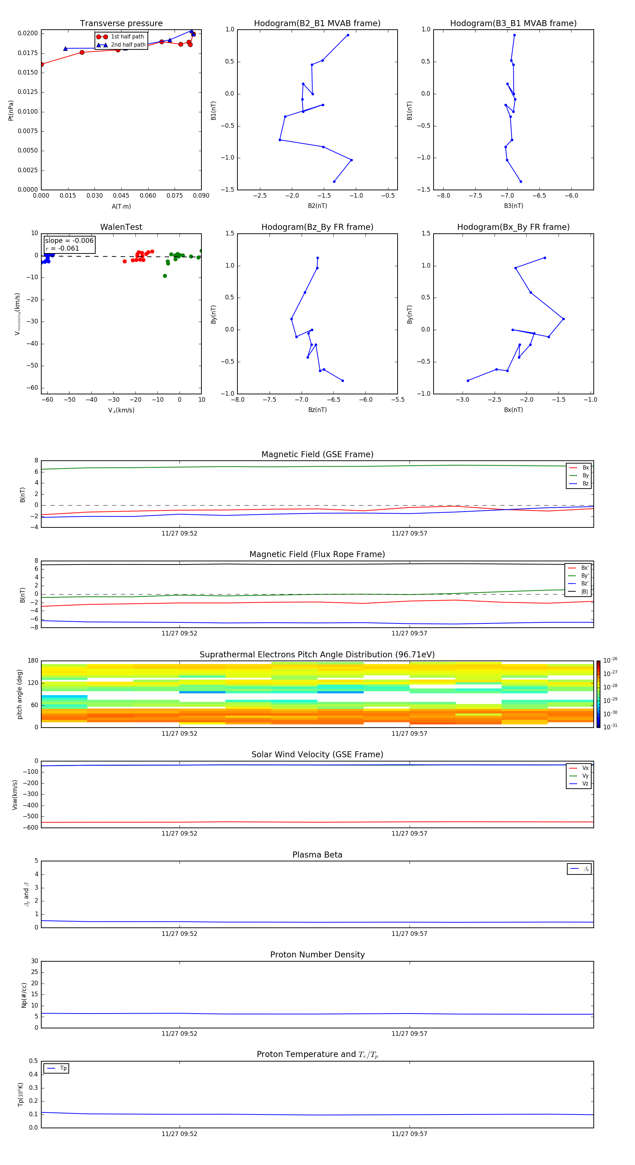Click the '|B|' flux rope legend entry
The height and width of the screenshot is (1165, 635).
tap(578, 592)
